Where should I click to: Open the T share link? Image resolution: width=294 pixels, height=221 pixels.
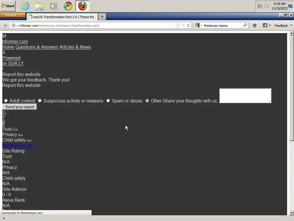(x=3, y=118)
